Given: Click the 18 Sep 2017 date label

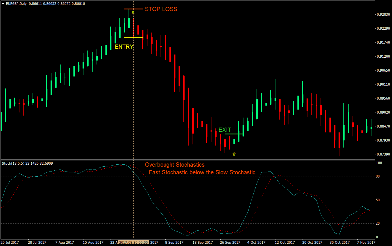Looking at the screenshot, I should [203, 242].
